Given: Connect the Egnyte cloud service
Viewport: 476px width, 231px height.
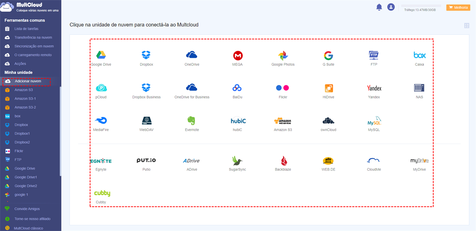Looking at the screenshot, I should [101, 161].
